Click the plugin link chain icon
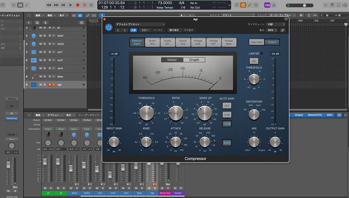349x198 pixels. pos(282,30)
